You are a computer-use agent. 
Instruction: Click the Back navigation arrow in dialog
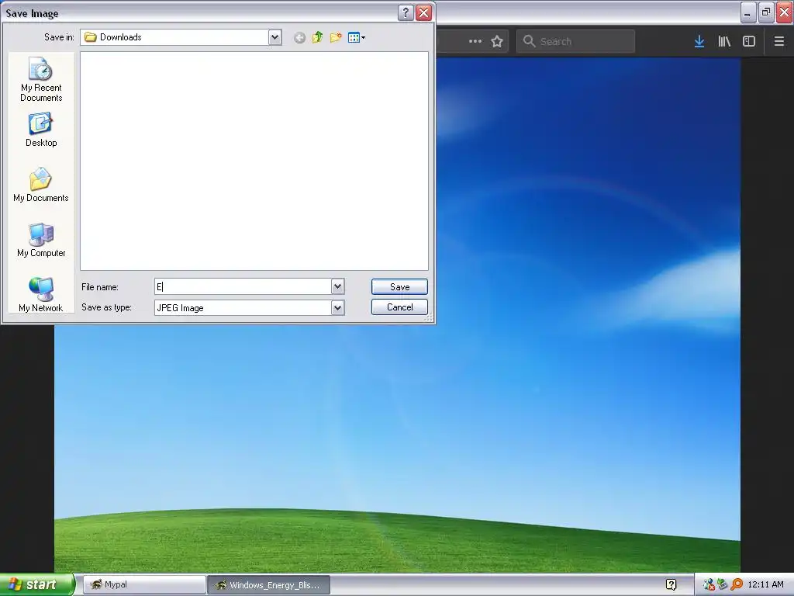click(x=300, y=37)
